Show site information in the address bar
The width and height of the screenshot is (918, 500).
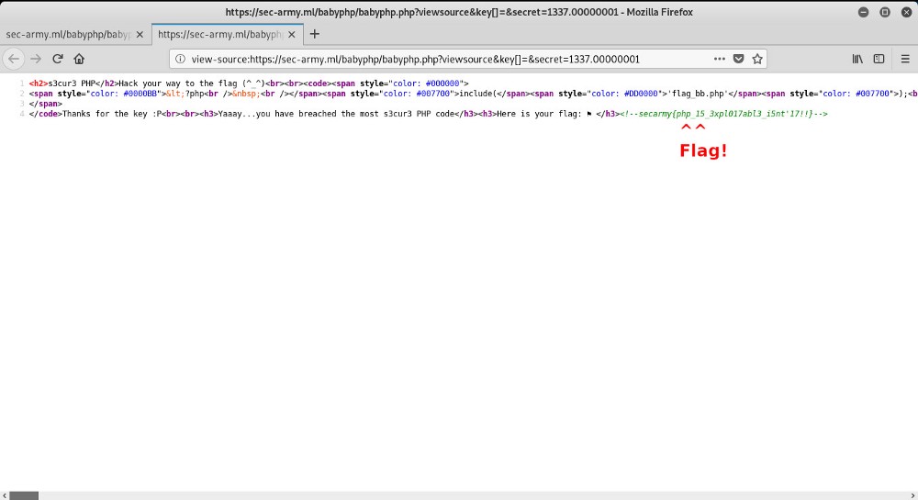(181, 59)
